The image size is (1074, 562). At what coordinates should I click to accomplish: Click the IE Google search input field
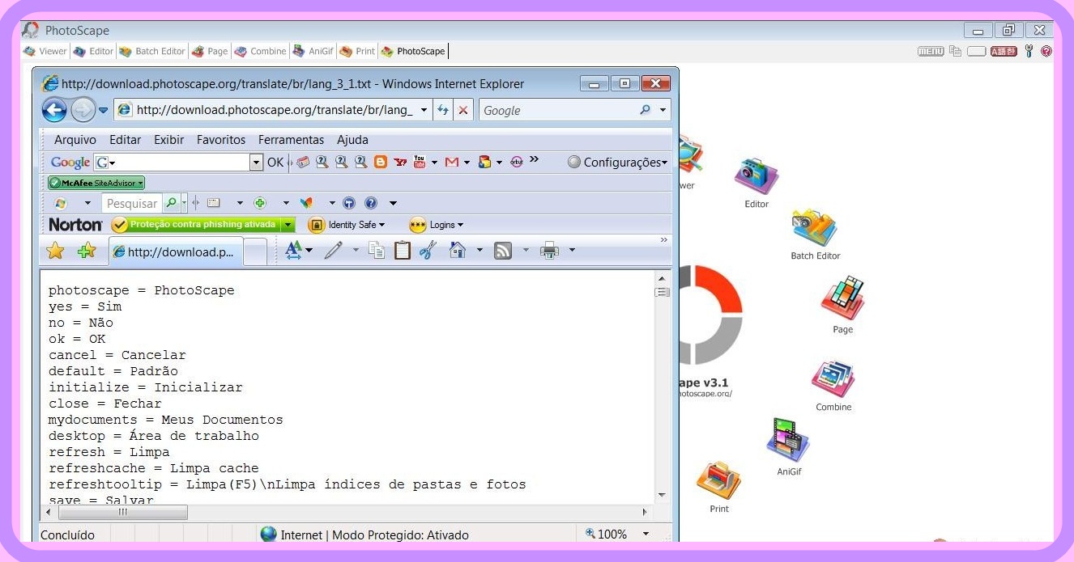pyautogui.click(x=558, y=110)
